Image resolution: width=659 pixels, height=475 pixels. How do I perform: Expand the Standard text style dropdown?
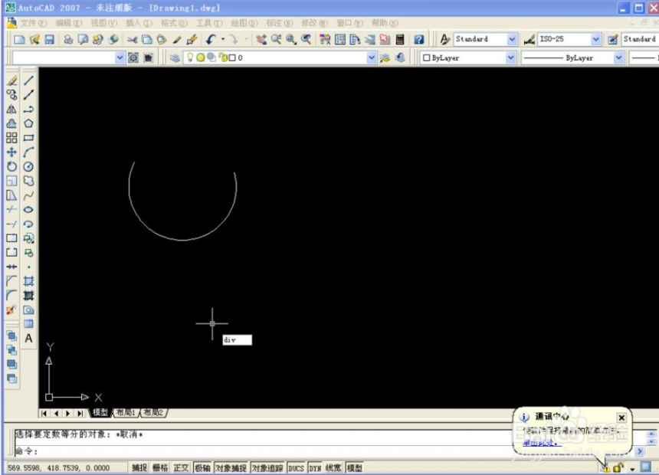click(511, 40)
